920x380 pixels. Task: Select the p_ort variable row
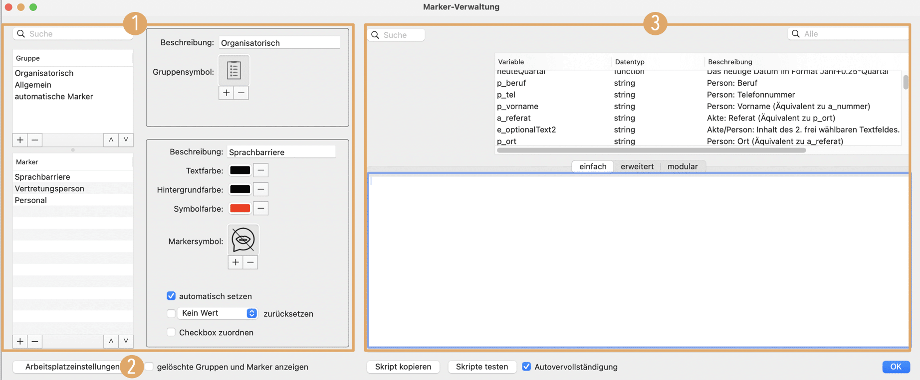pyautogui.click(x=698, y=141)
